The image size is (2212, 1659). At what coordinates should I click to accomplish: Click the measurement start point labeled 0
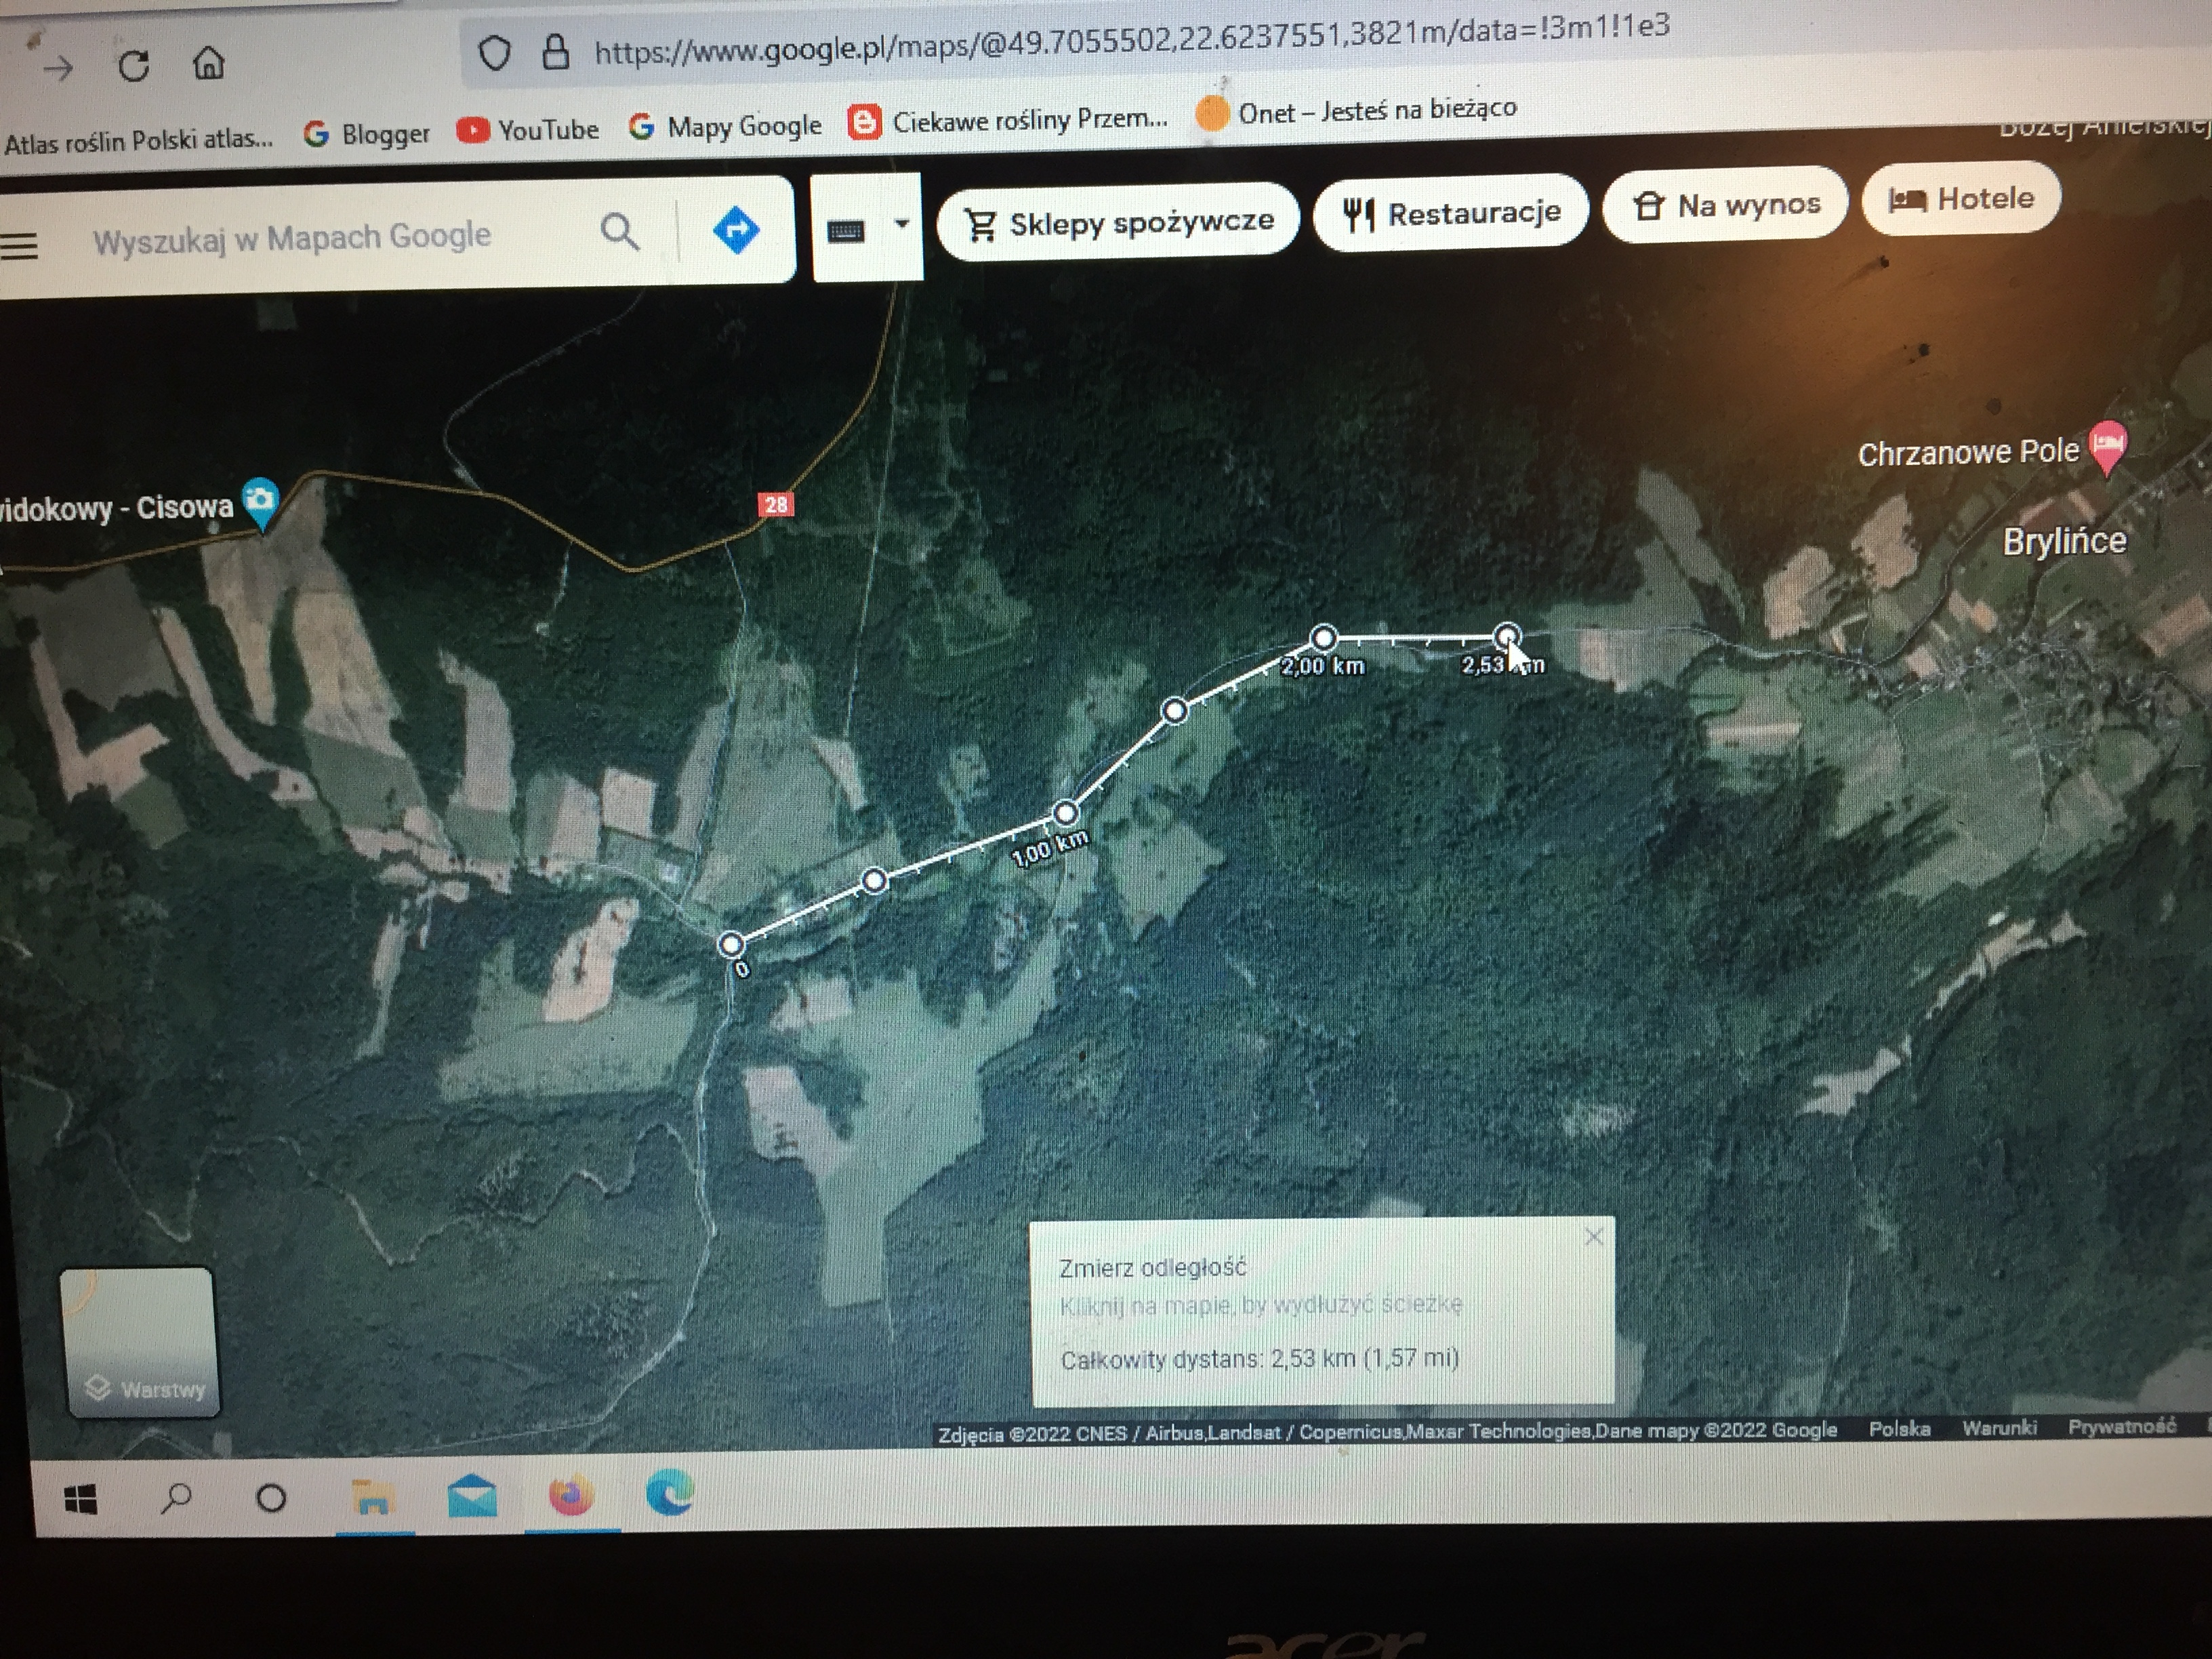pyautogui.click(x=731, y=944)
